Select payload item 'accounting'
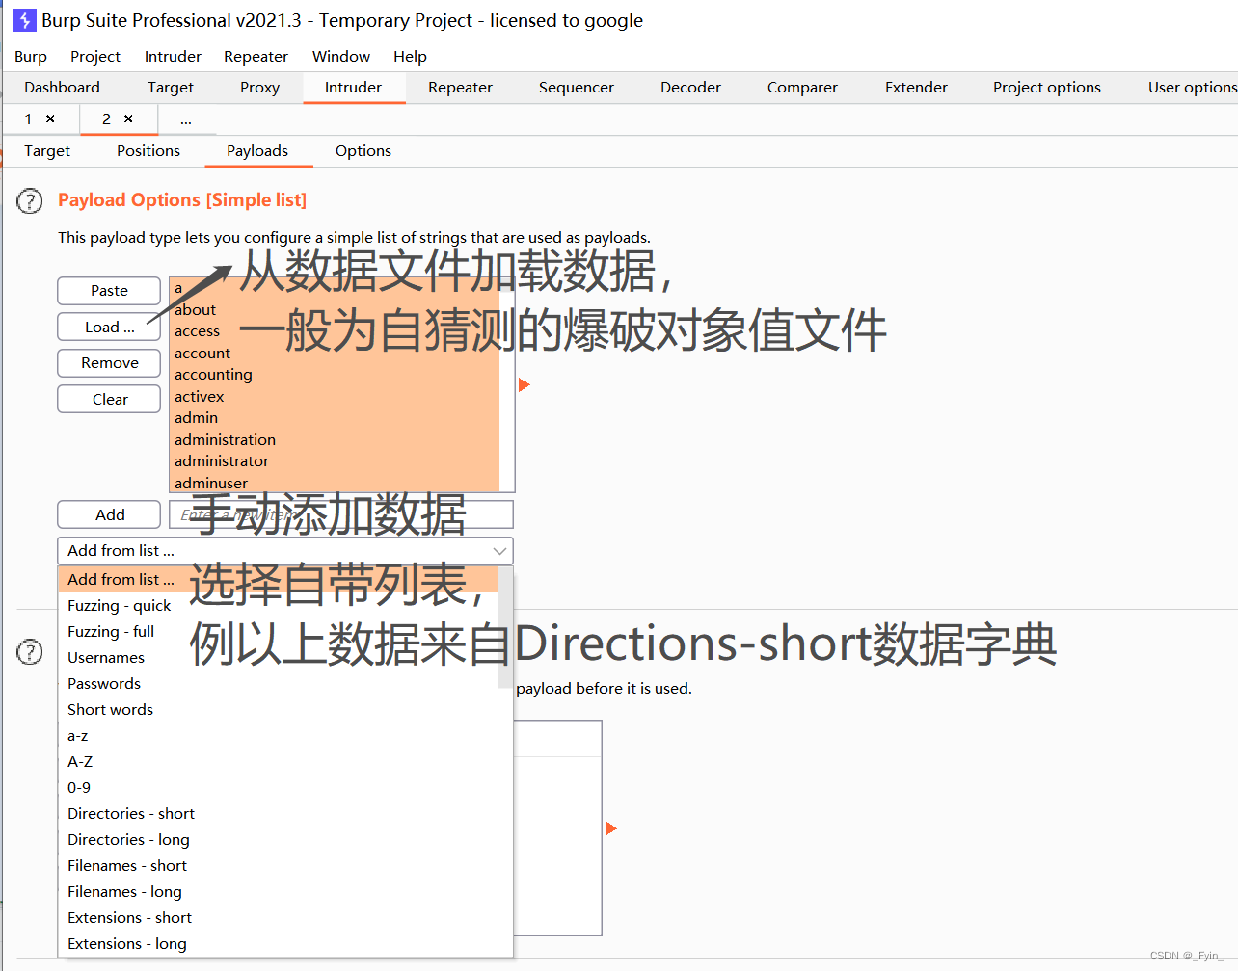The width and height of the screenshot is (1238, 971). pos(335,375)
